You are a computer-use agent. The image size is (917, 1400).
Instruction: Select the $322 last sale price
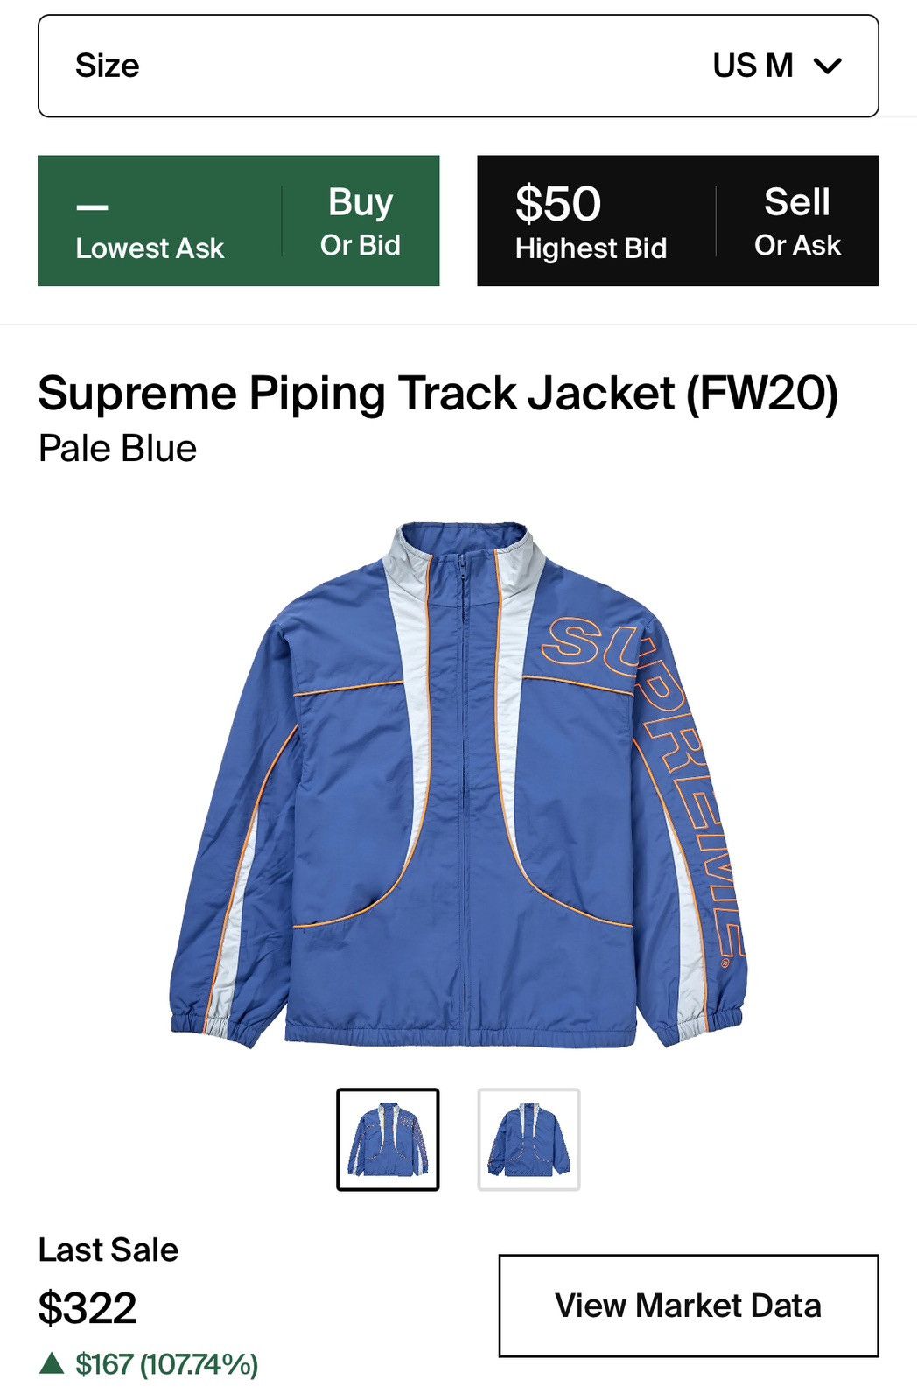pyautogui.click(x=87, y=1308)
